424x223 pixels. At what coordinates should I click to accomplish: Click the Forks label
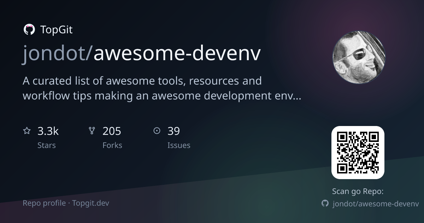coord(112,145)
